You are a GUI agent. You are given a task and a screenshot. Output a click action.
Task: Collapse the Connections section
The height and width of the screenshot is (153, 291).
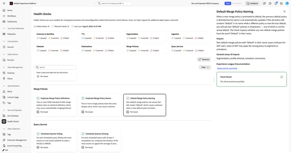pyautogui.click(x=4, y=41)
